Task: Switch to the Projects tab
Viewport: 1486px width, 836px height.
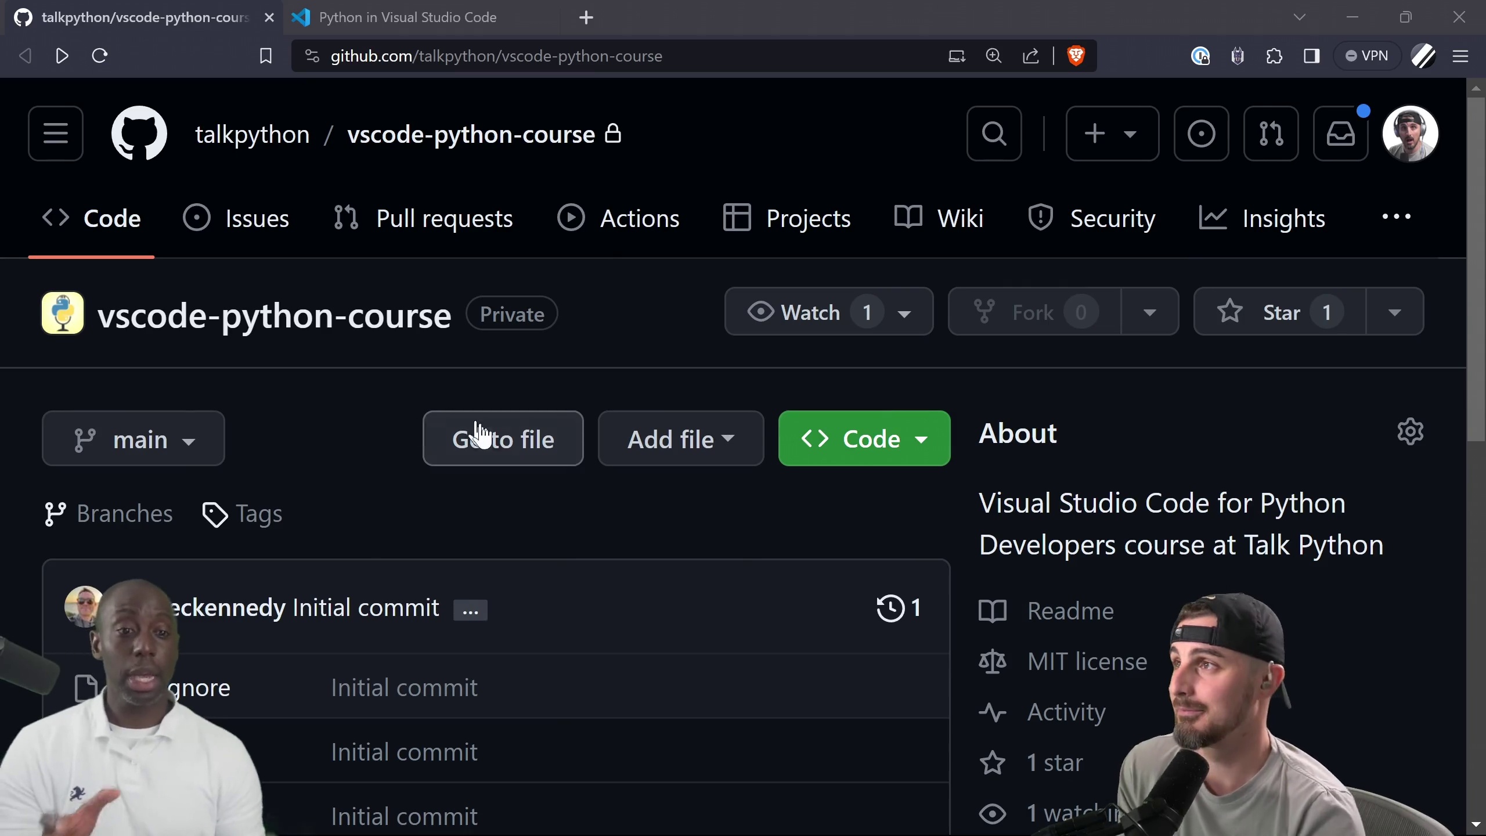Action: click(787, 219)
